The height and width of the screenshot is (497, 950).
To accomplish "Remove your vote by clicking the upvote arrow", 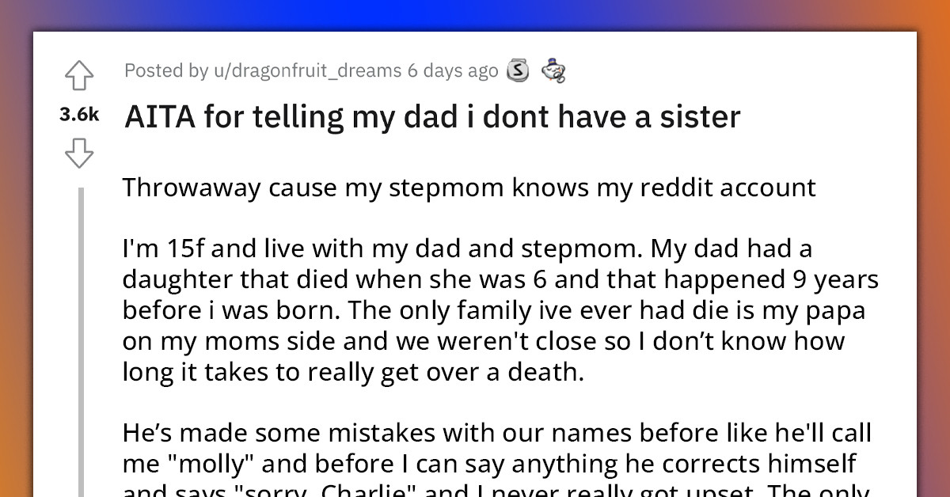I will [x=79, y=75].
